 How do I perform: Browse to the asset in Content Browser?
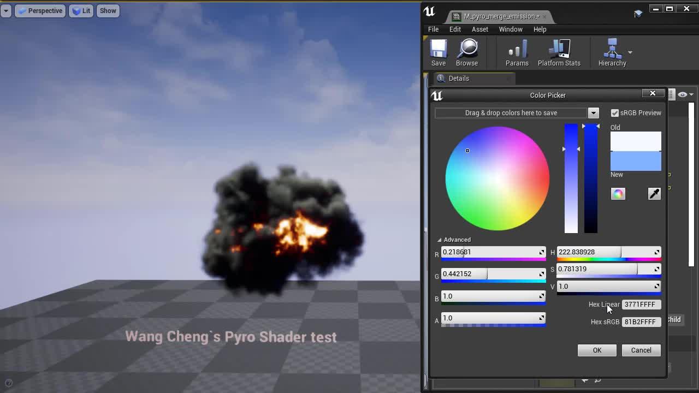coord(467,52)
